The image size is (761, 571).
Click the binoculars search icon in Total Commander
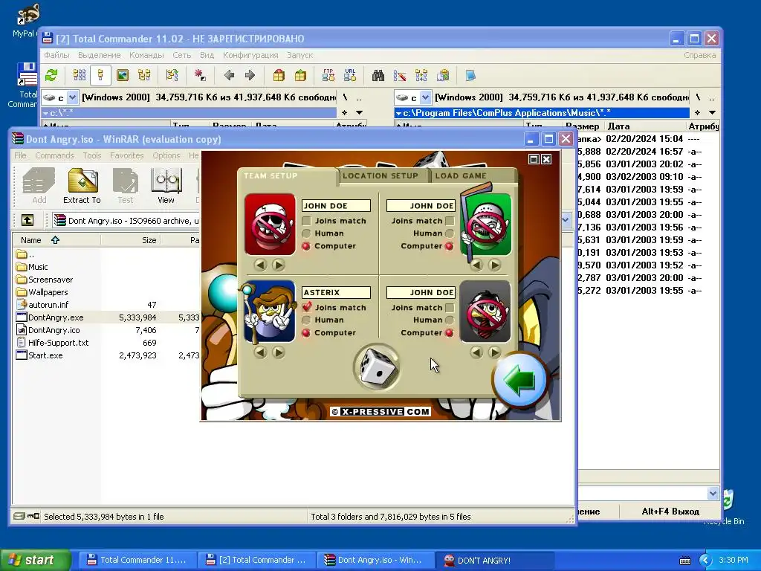[378, 75]
